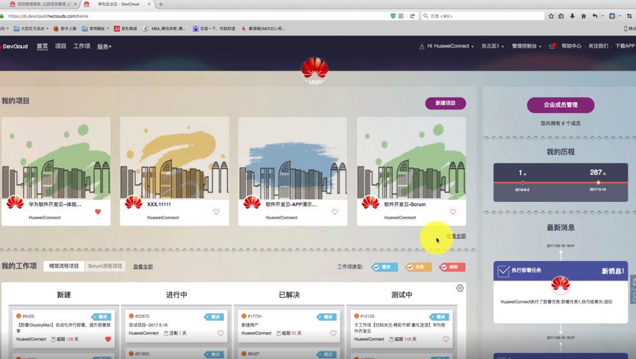
Task: Click the orange dot on work item #8425
Action: pos(19,316)
